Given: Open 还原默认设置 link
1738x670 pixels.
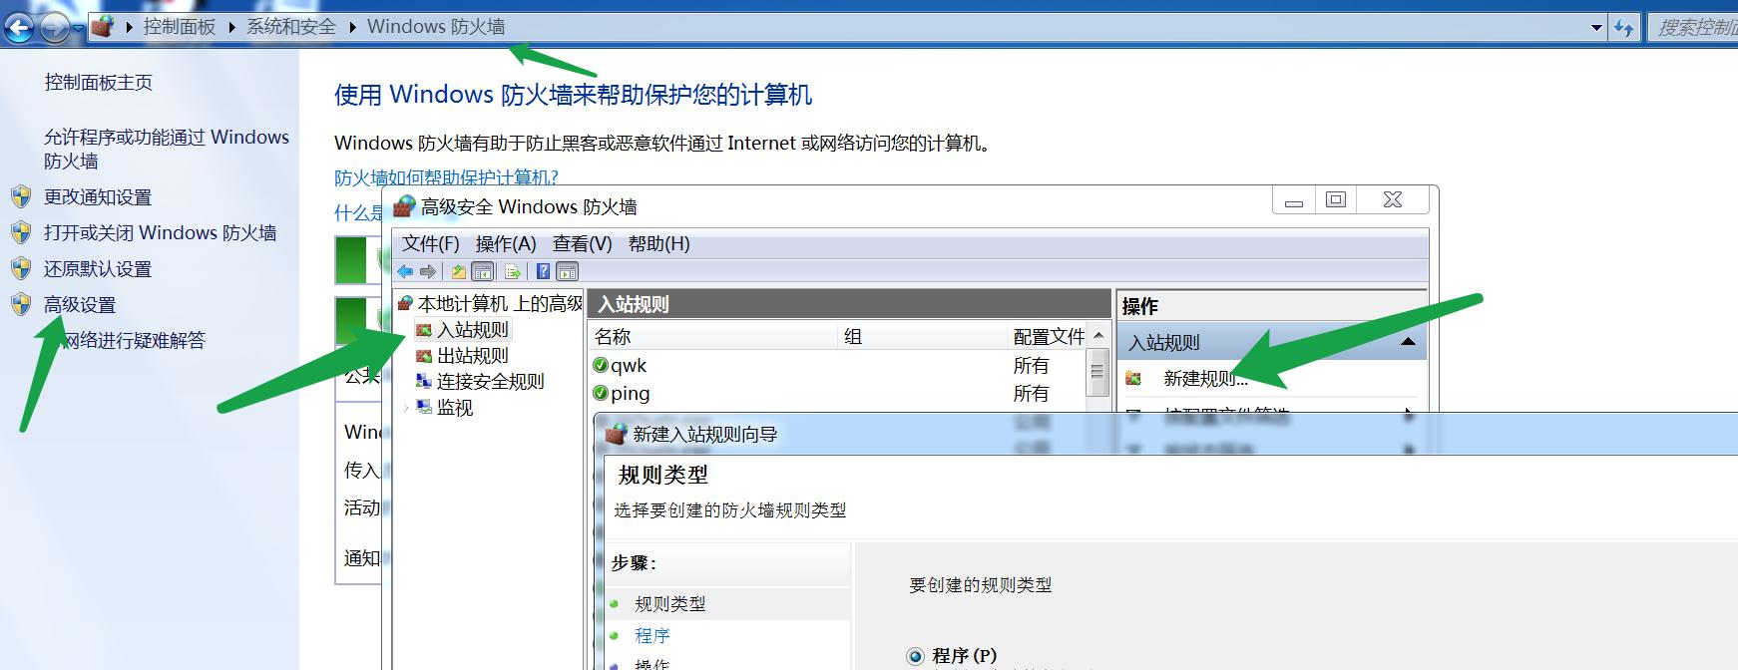Looking at the screenshot, I should click(98, 269).
